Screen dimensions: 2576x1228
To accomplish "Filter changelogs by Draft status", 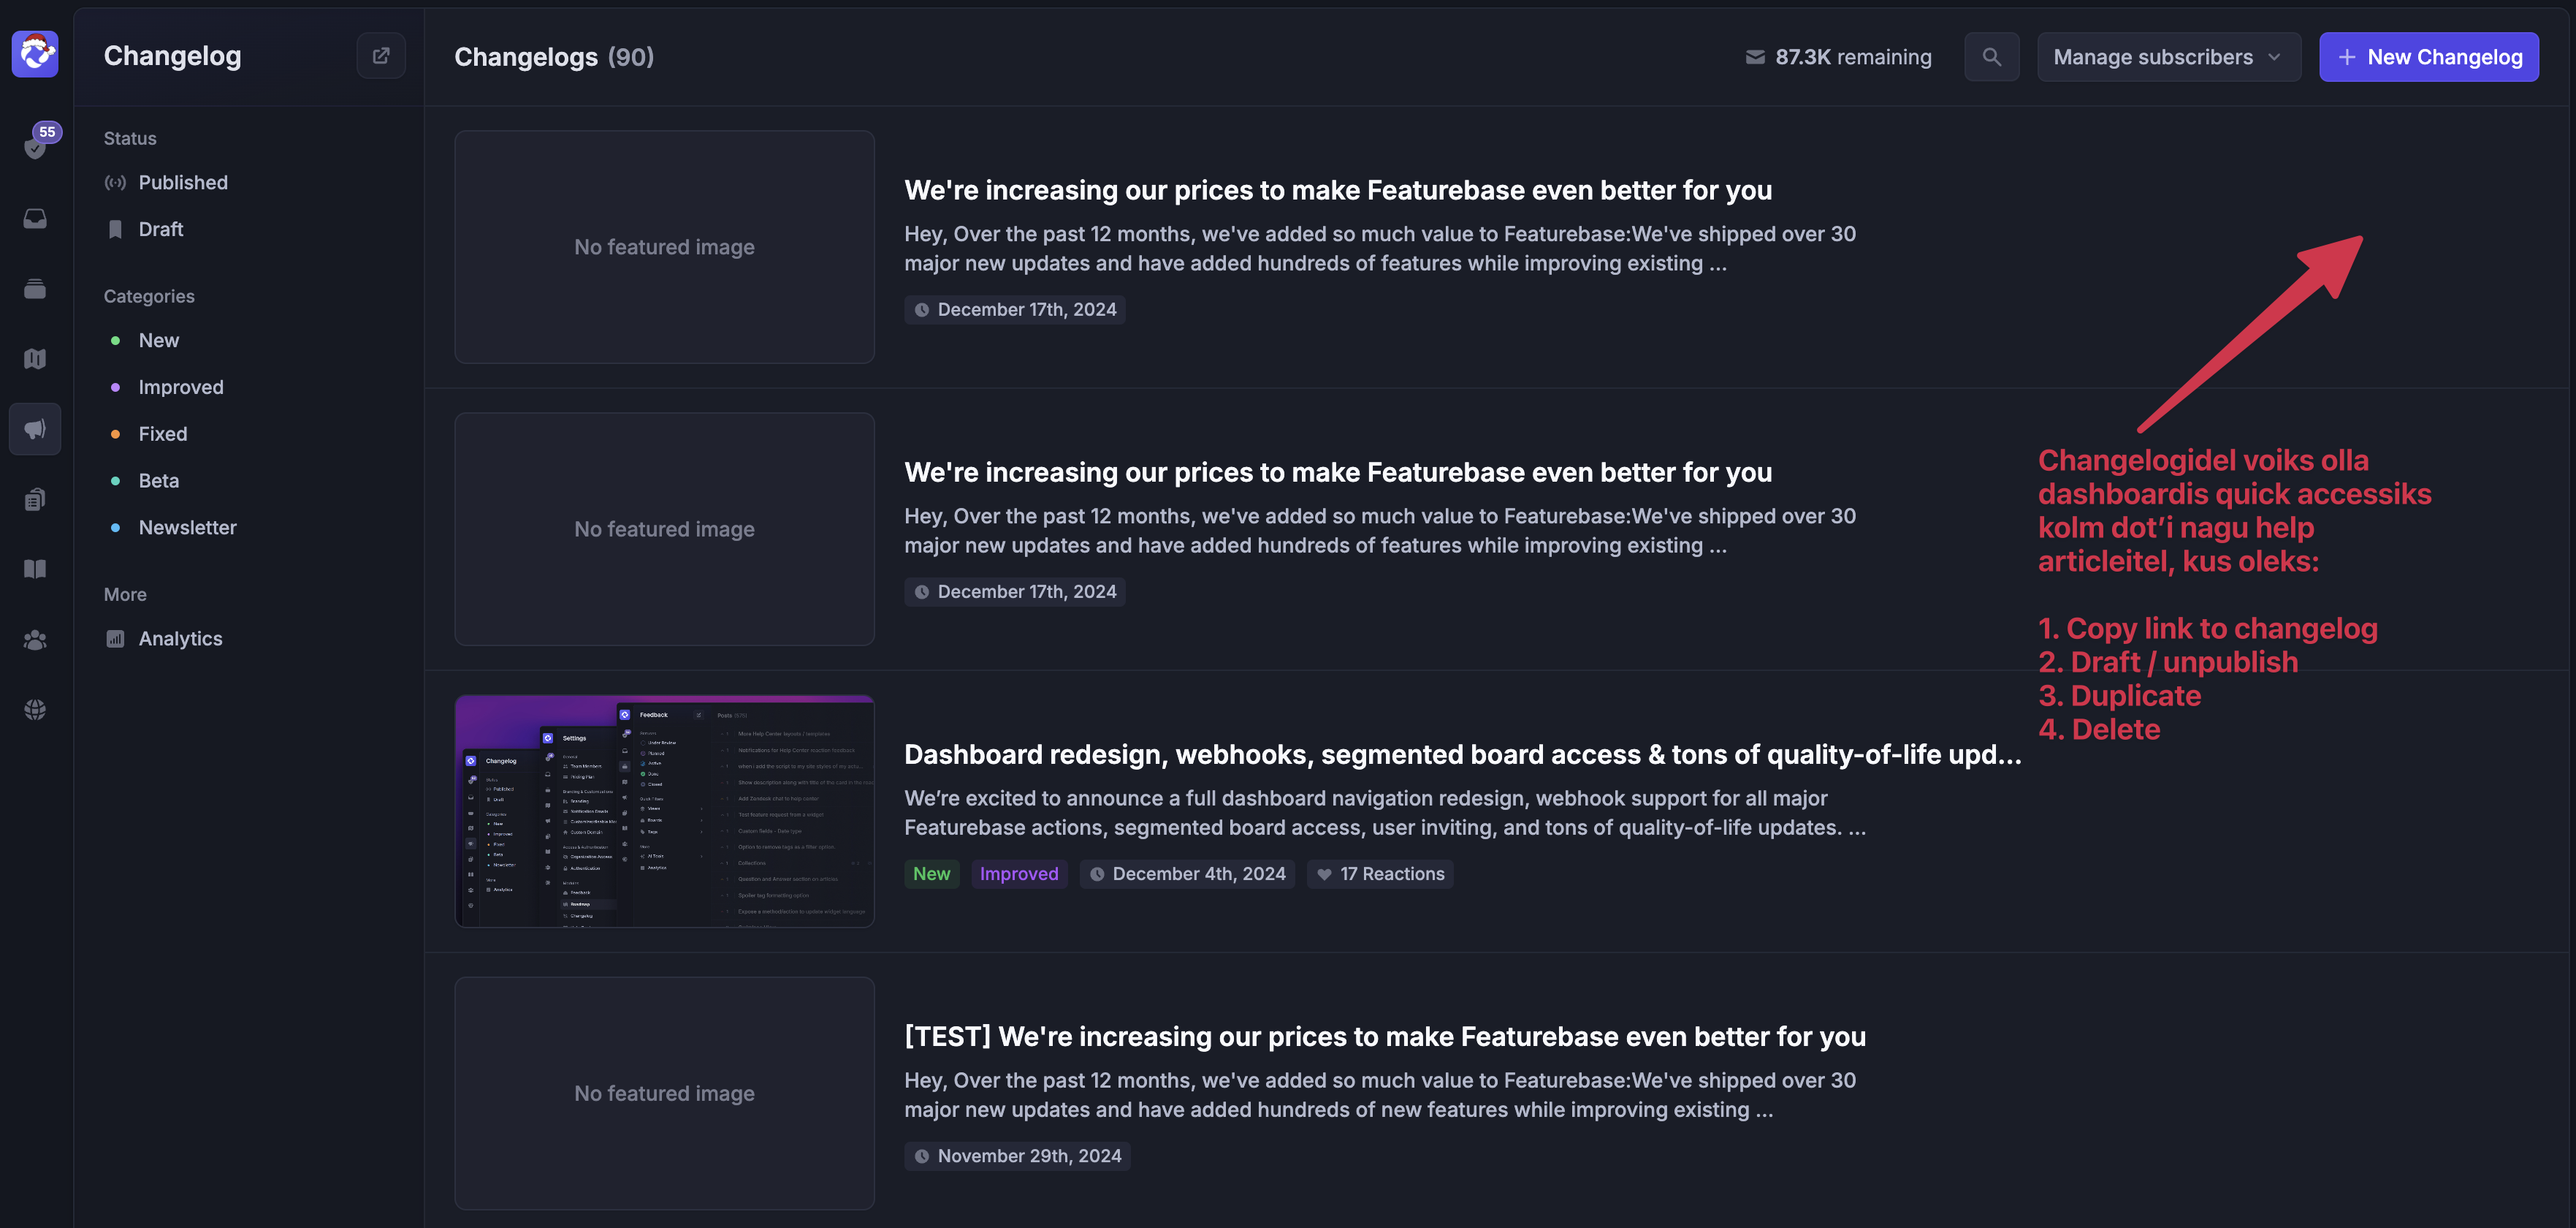I will coord(161,230).
